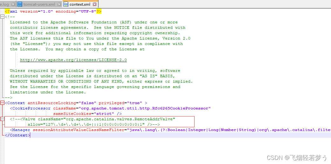331x164 pixels.
Task: Click the allow="127\.\d+ pattern line
Action: [94, 124]
